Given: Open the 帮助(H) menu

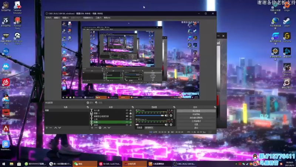Looking at the screenshot, I should (x=107, y=18).
